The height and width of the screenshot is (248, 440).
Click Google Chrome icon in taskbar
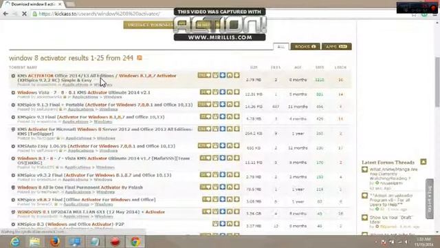click(x=135, y=242)
